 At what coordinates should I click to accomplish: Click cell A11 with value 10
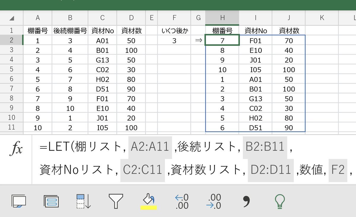(x=38, y=127)
